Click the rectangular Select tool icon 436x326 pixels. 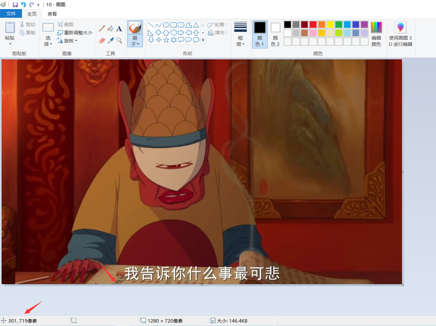(x=48, y=27)
